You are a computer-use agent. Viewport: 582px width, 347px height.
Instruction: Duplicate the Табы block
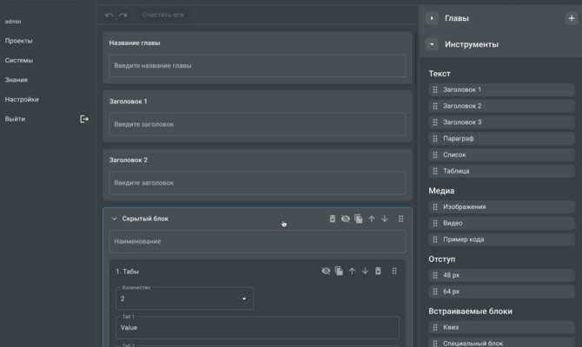339,271
